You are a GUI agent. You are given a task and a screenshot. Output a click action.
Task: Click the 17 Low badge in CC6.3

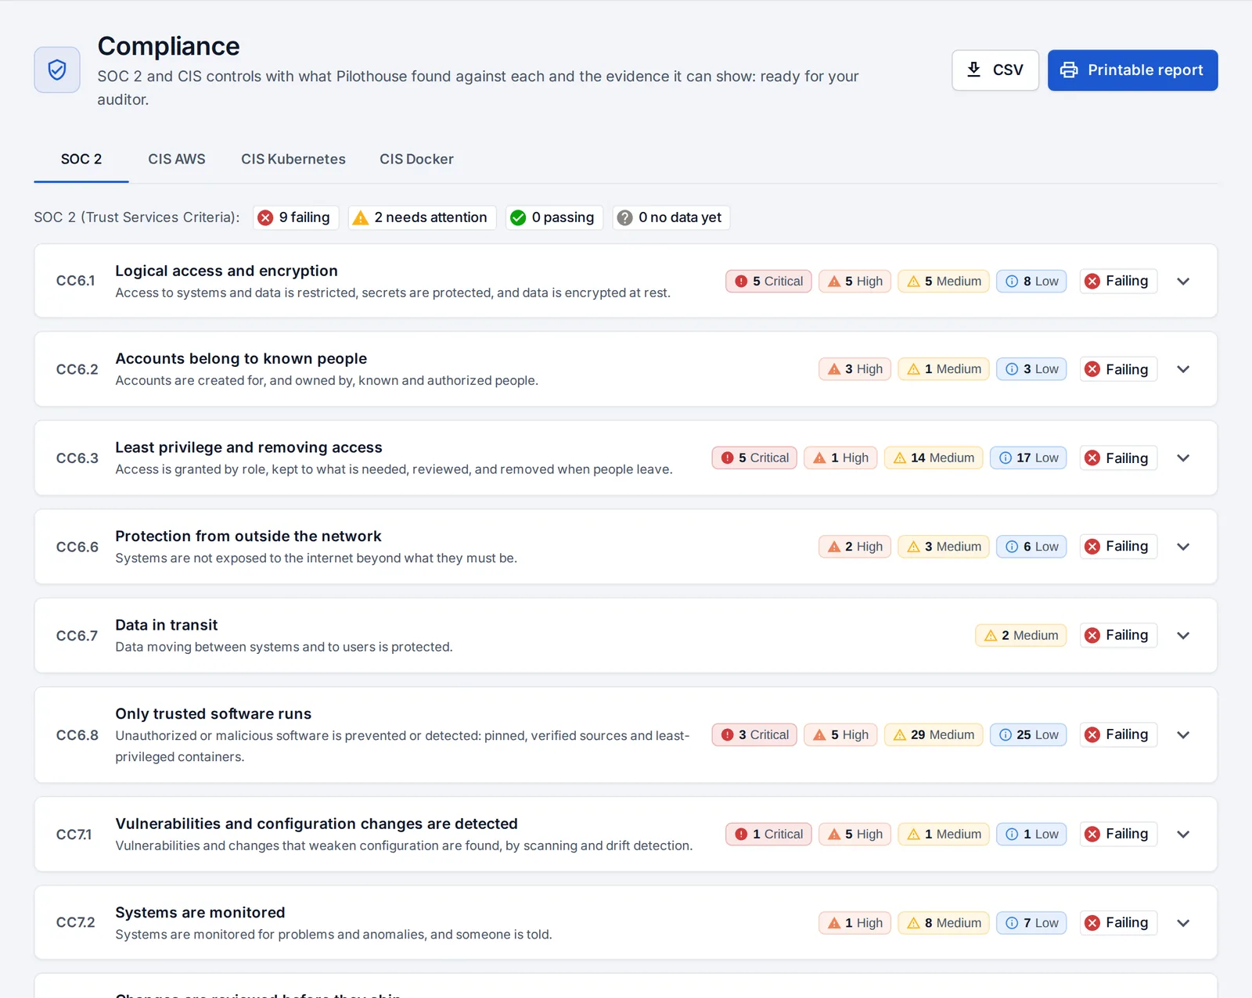[x=1028, y=458]
